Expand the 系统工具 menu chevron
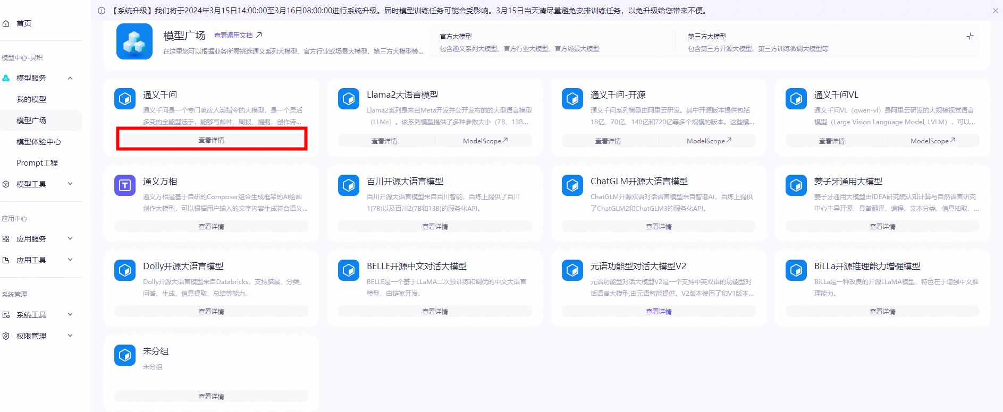This screenshot has height=412, width=1003. point(70,314)
